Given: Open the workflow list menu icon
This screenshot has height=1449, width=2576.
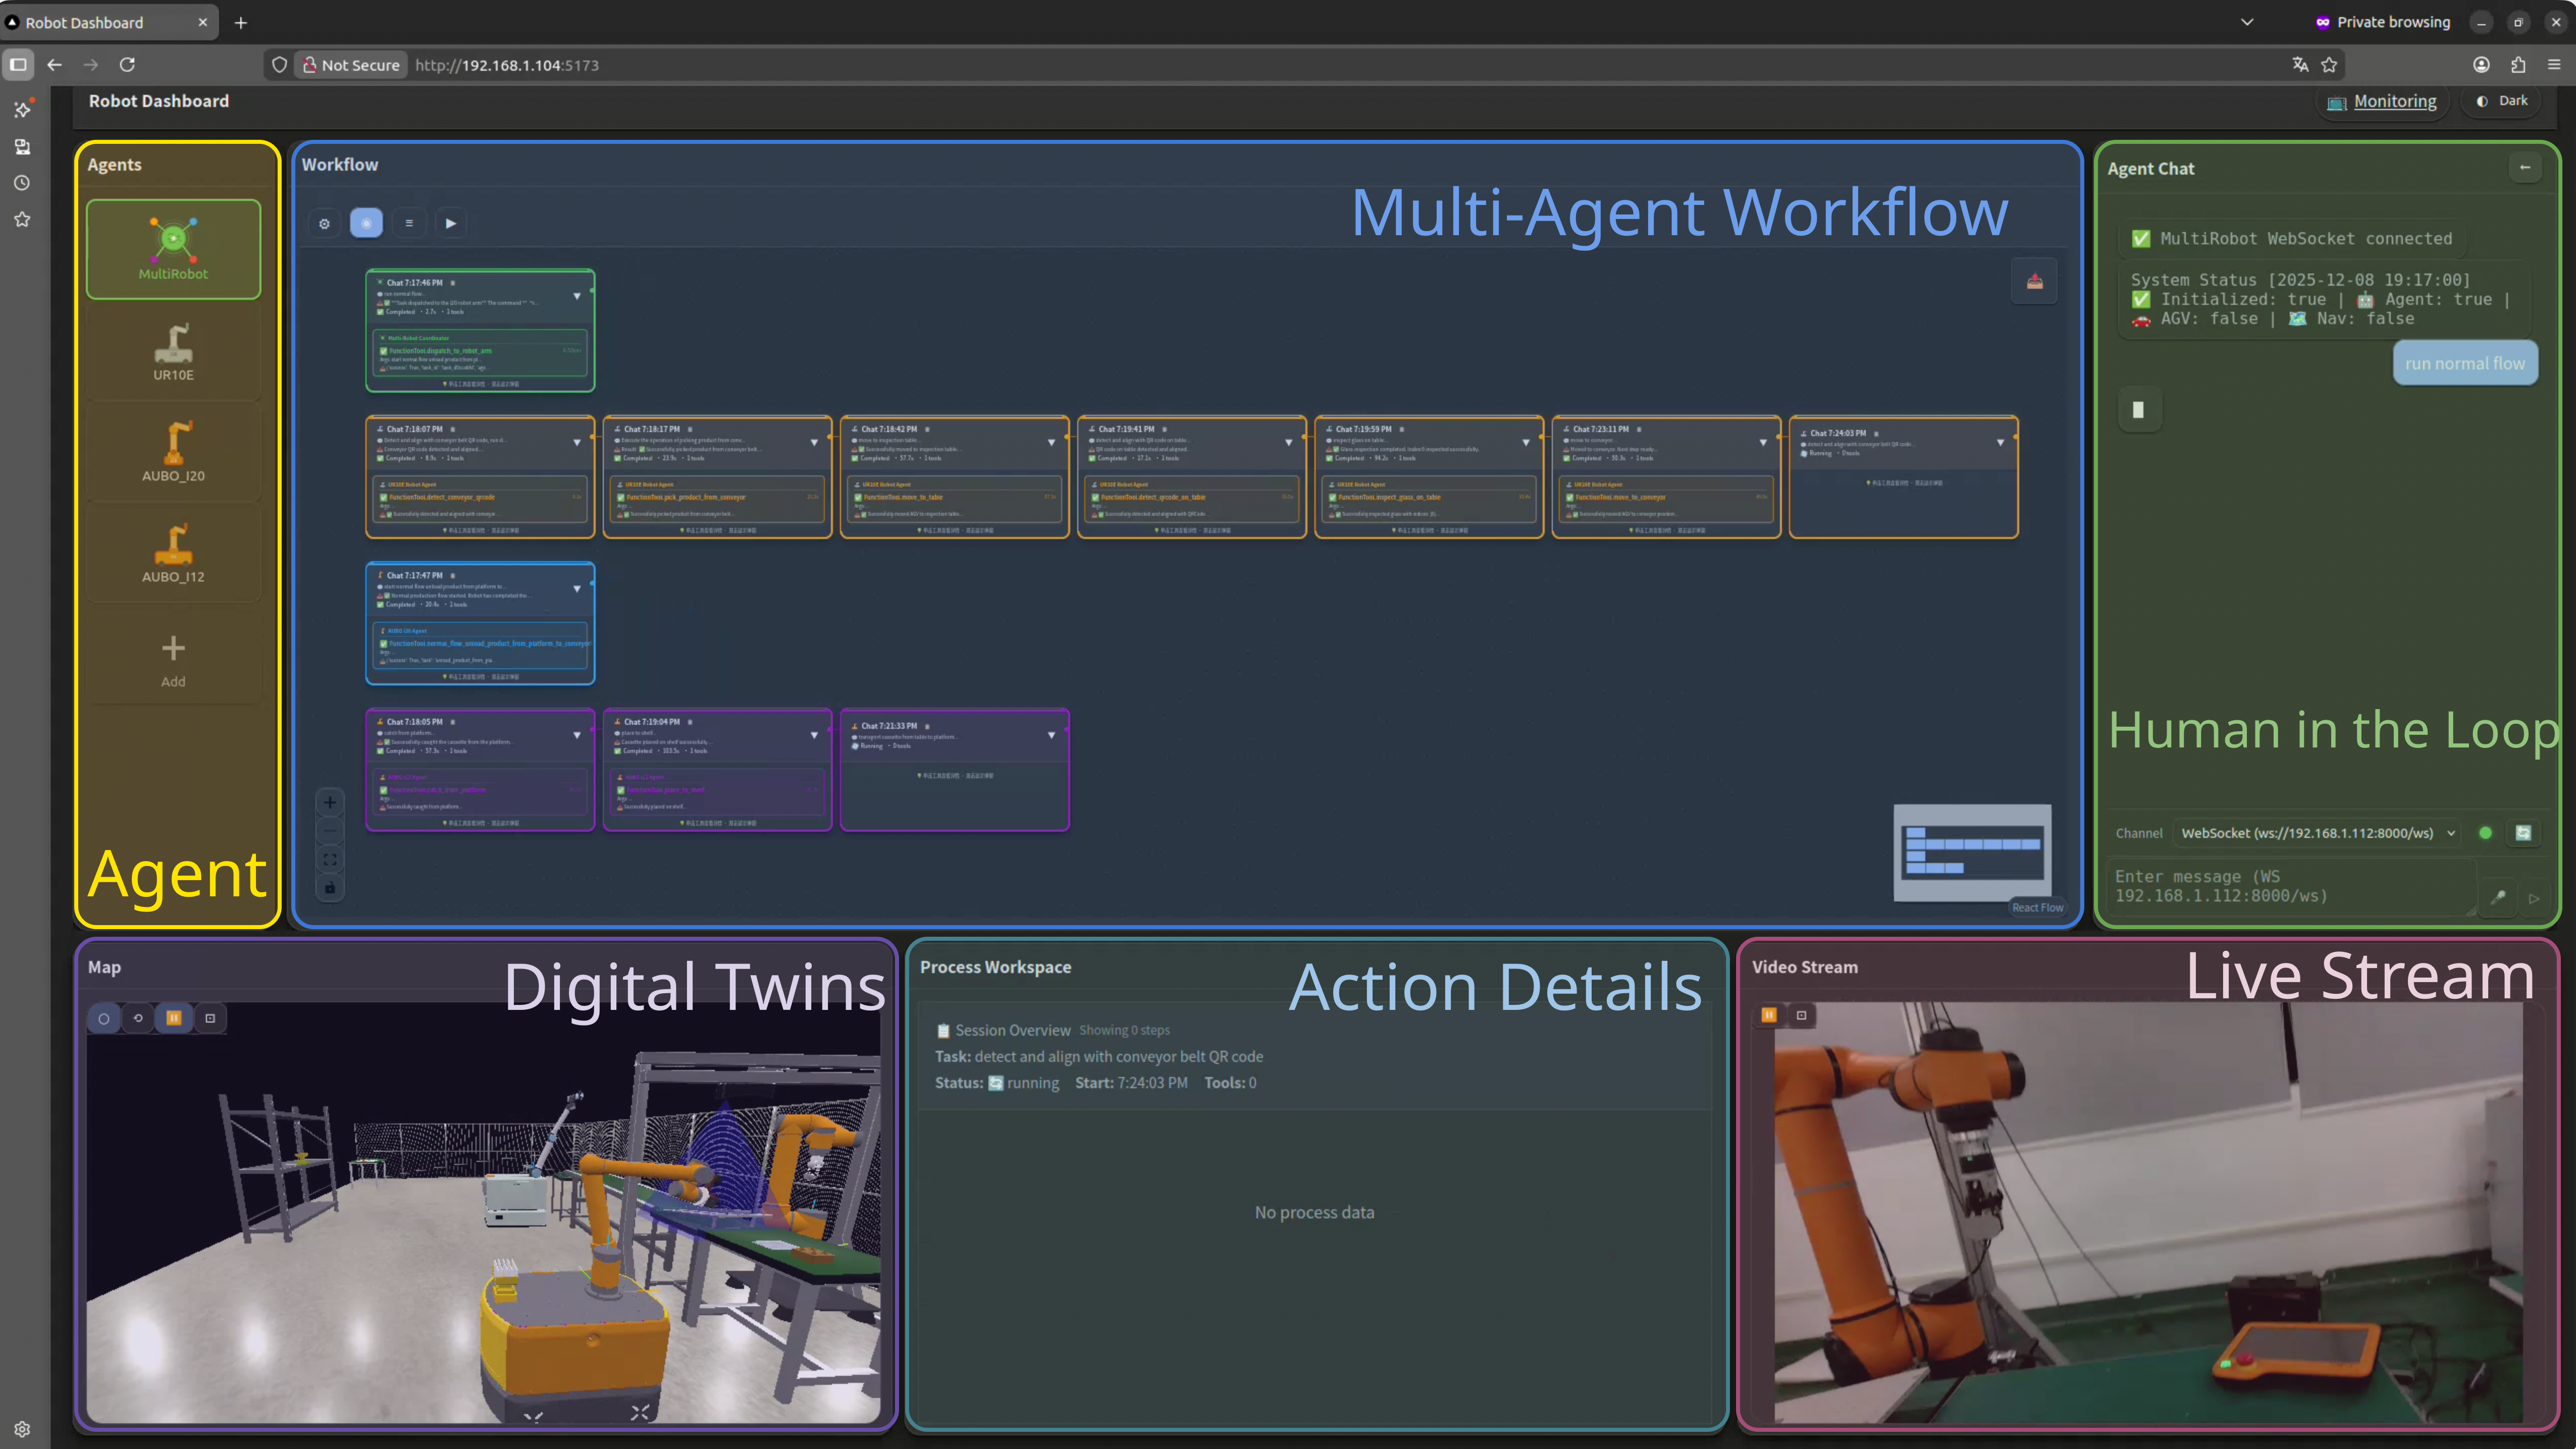Looking at the screenshot, I should tap(409, 223).
